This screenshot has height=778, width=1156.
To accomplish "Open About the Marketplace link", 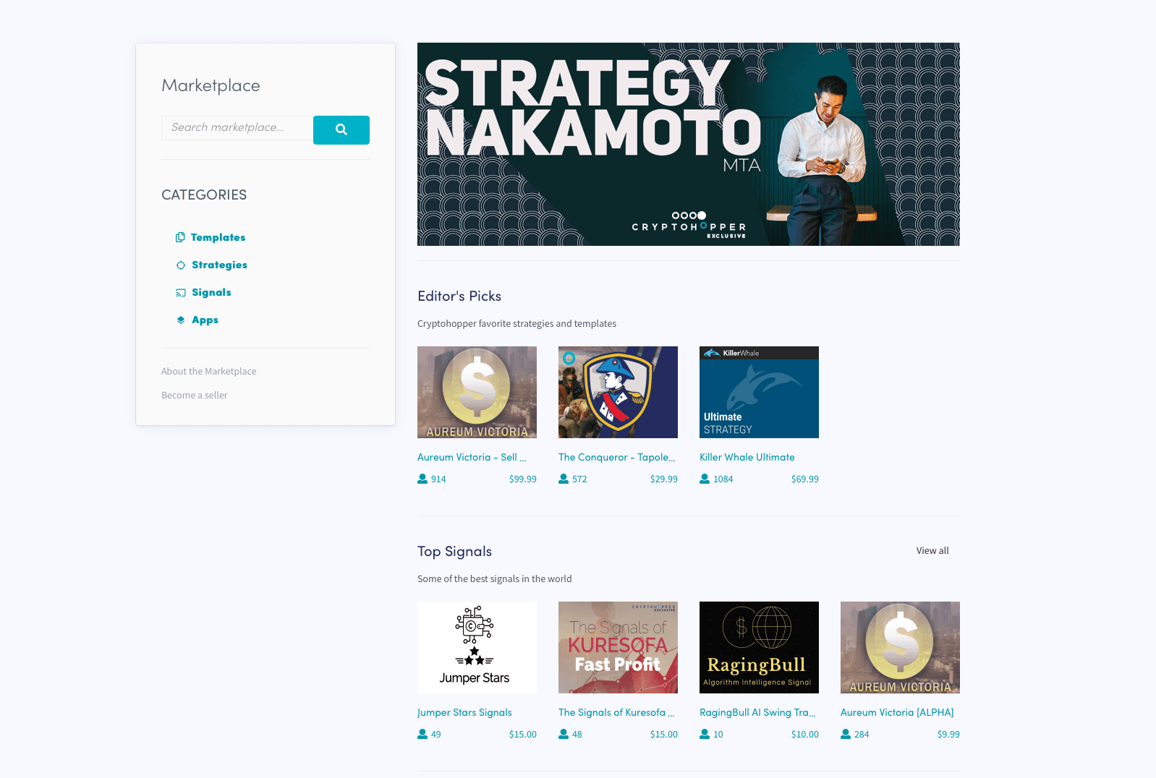I will point(209,371).
